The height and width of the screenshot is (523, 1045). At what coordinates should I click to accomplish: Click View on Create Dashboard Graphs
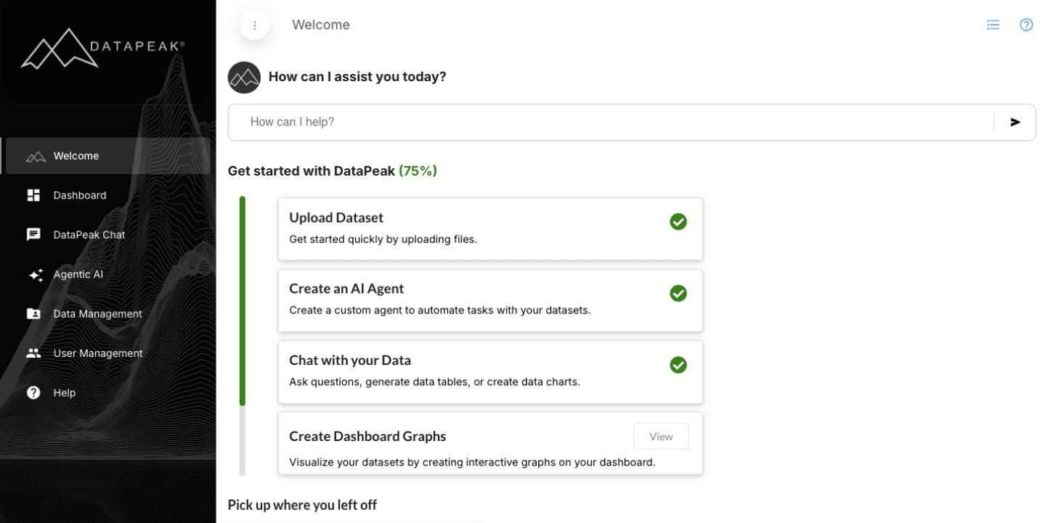[x=660, y=436]
